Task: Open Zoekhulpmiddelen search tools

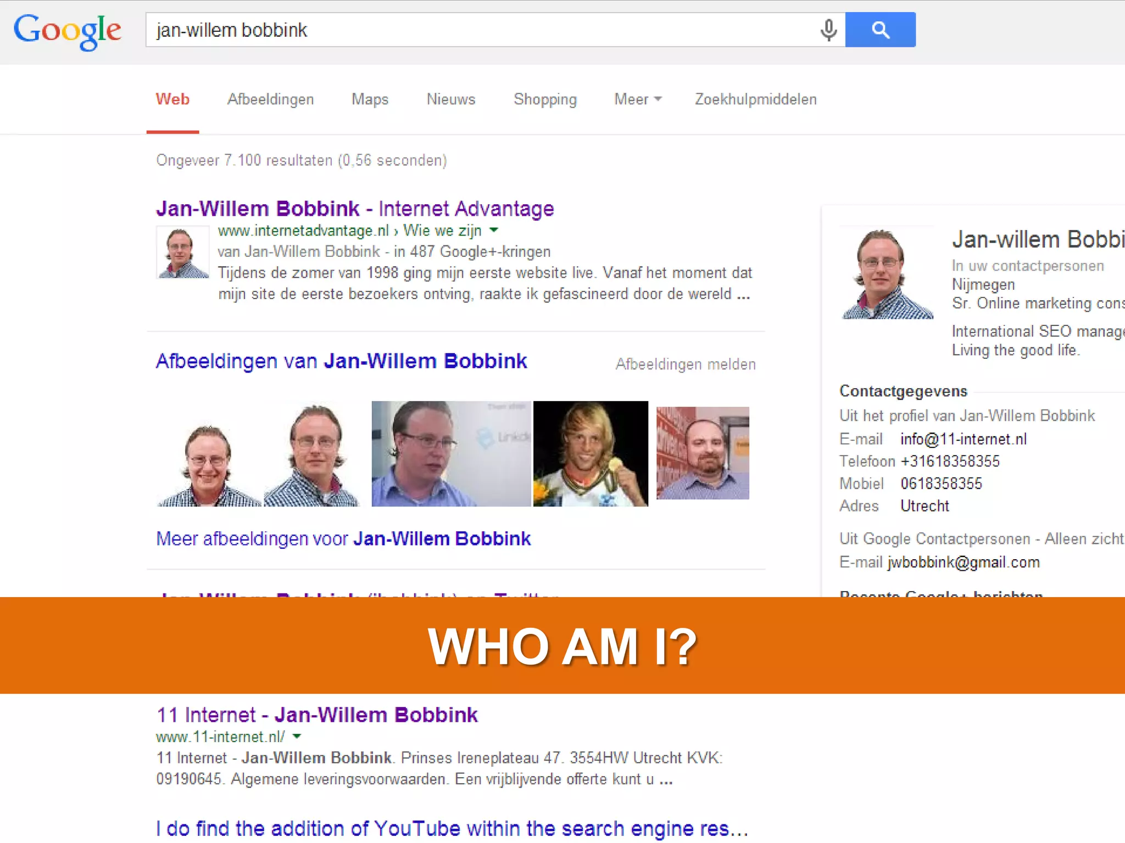Action: coord(755,99)
